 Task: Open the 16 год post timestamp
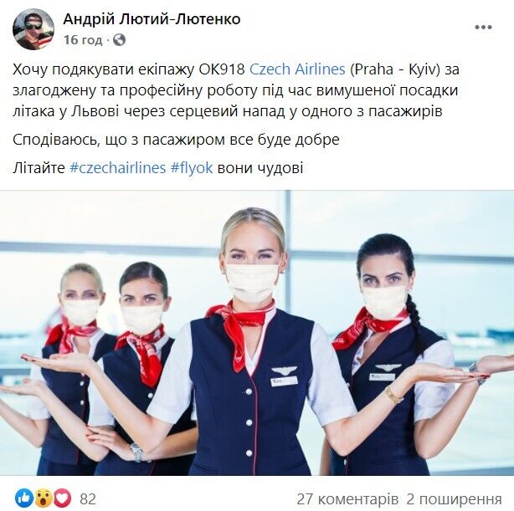(83, 40)
